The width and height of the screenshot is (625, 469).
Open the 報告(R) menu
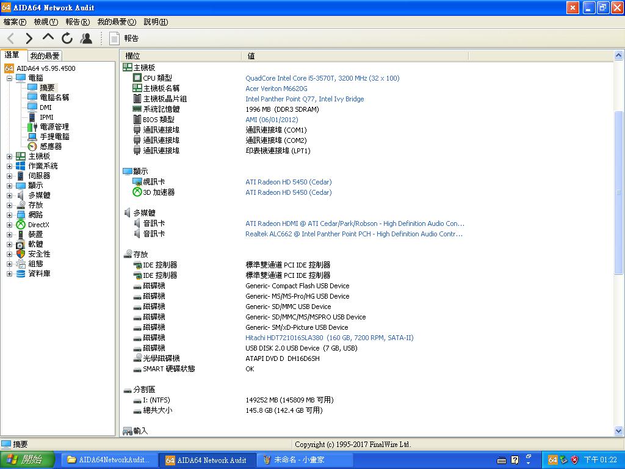coord(78,22)
